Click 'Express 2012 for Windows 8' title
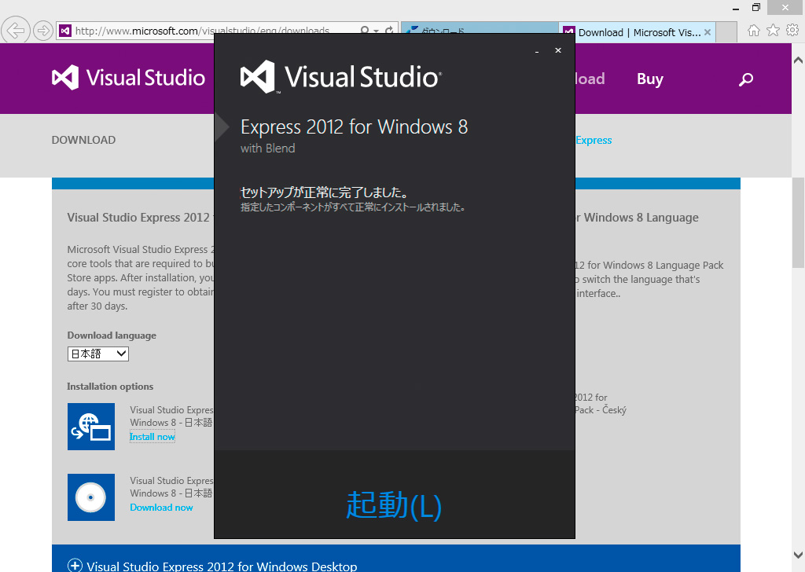The width and height of the screenshot is (805, 572). (x=355, y=126)
